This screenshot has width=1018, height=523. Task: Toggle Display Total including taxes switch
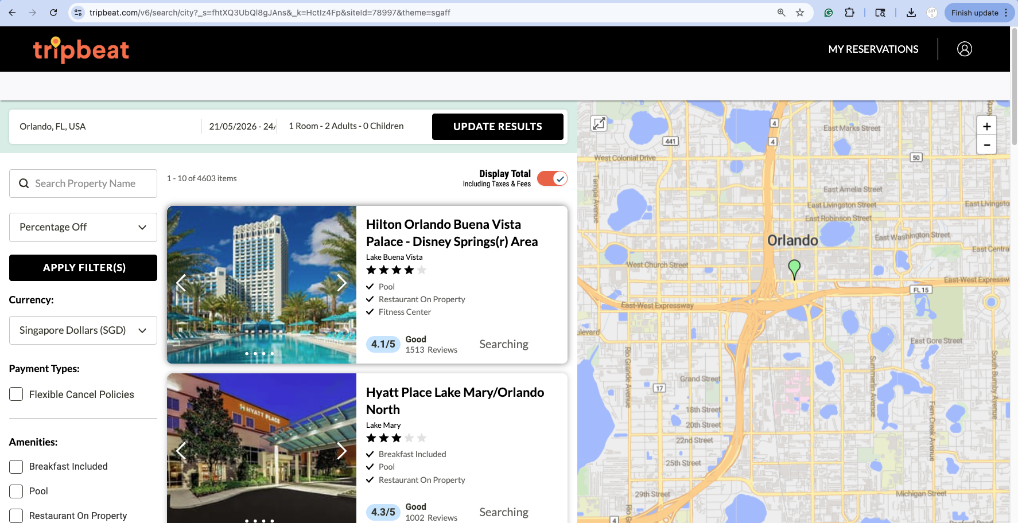552,179
